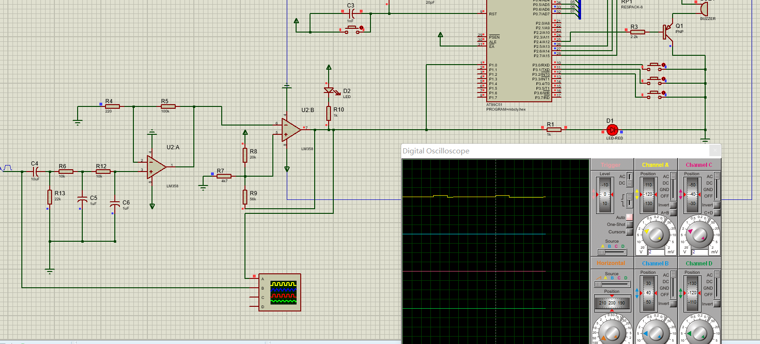
Task: Toggle Channel A Invert button
Action: point(673,205)
